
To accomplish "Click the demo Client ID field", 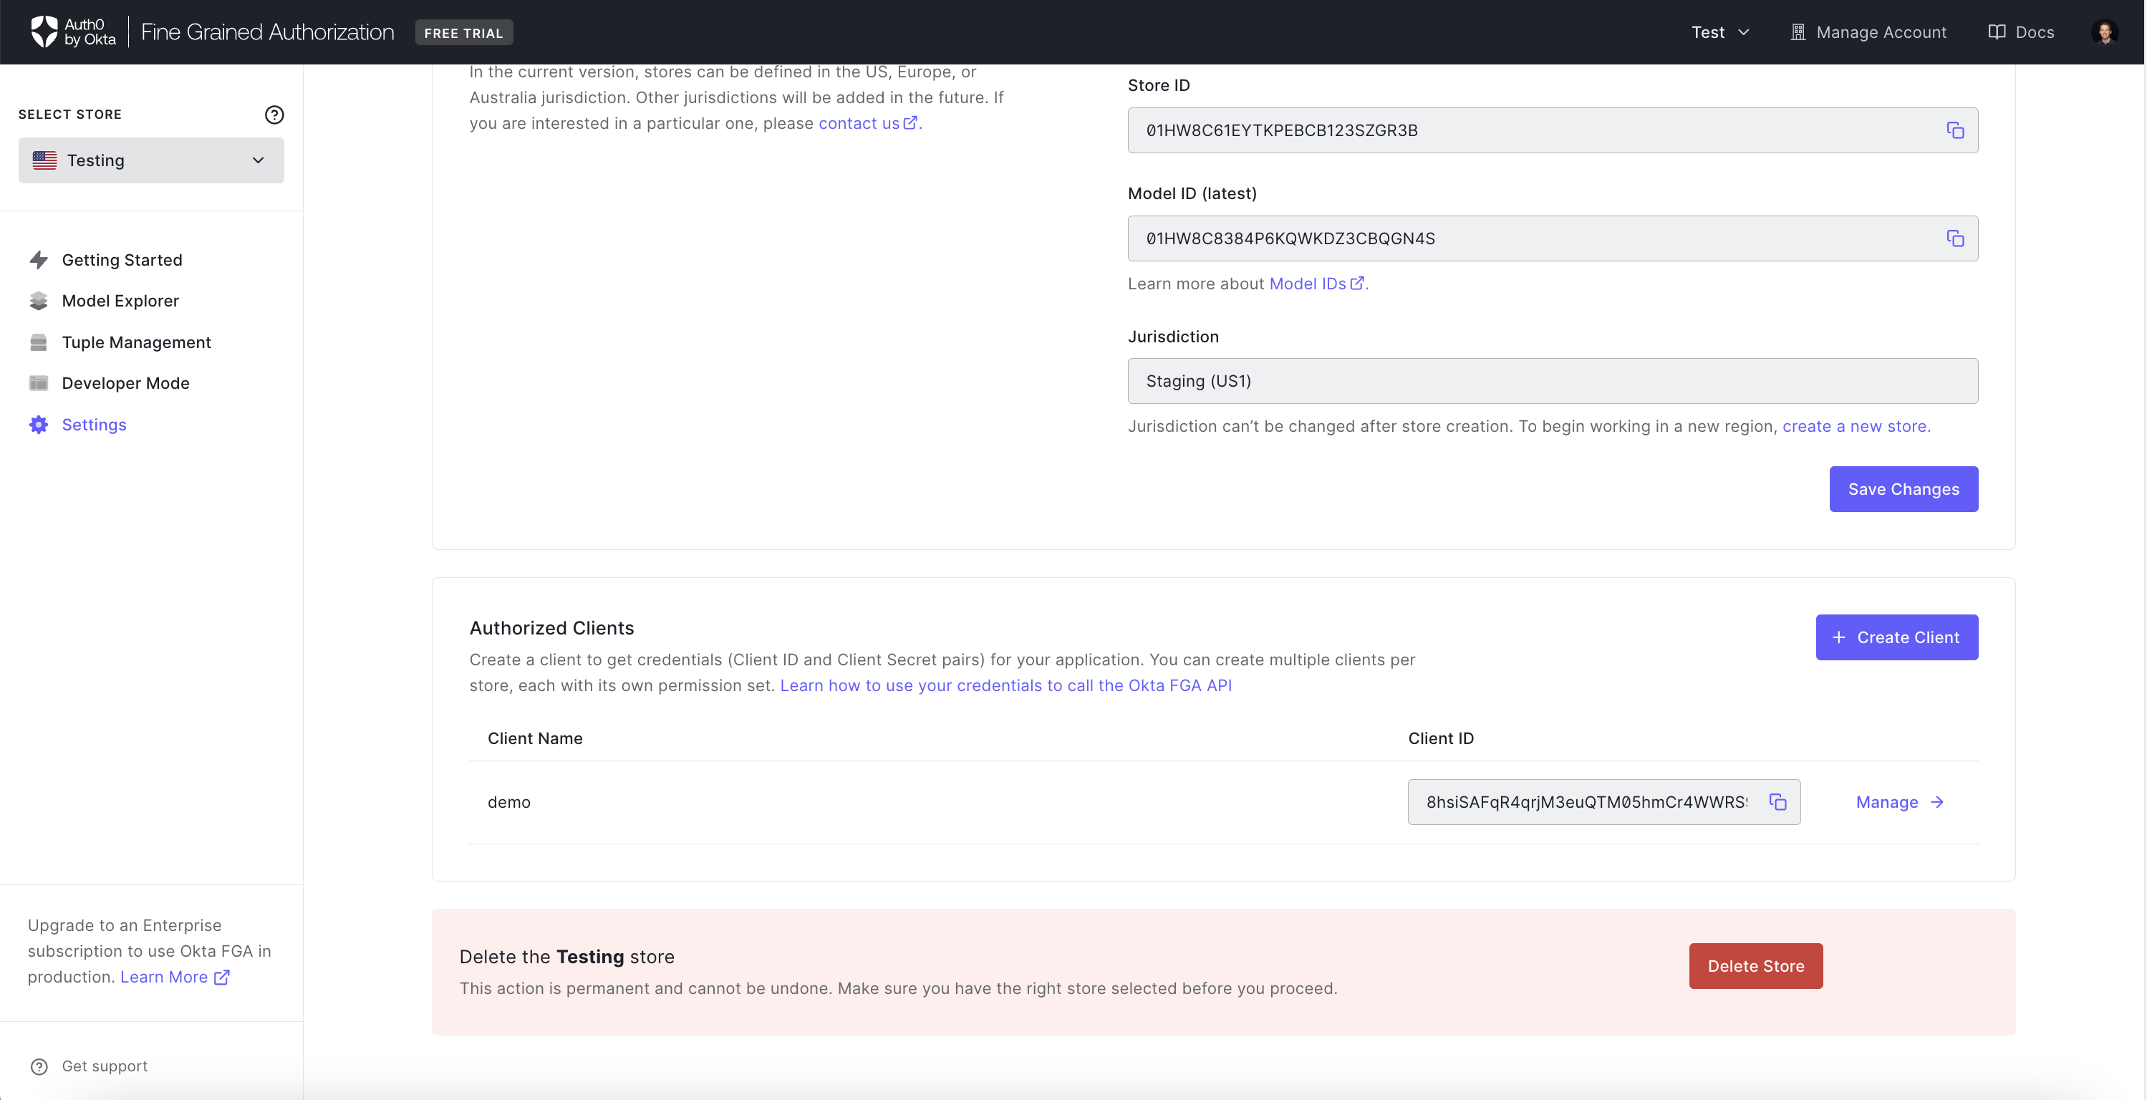I will [x=1603, y=801].
